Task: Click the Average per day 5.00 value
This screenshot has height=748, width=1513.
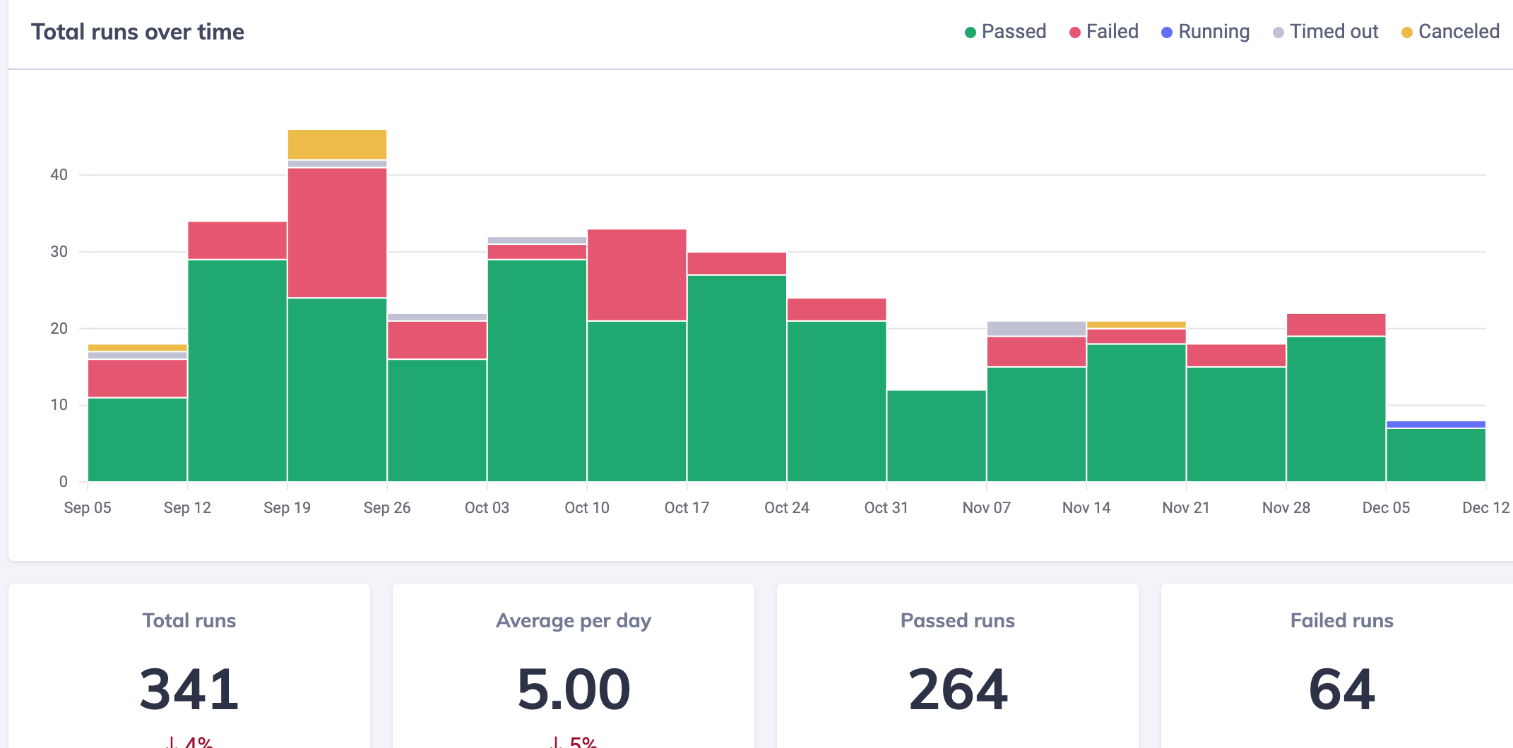Action: pyautogui.click(x=574, y=689)
